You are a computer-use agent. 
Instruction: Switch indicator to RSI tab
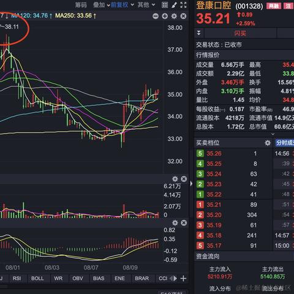click(17, 278)
